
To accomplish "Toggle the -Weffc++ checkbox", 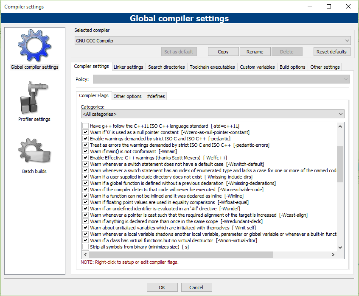I will (x=85, y=158).
